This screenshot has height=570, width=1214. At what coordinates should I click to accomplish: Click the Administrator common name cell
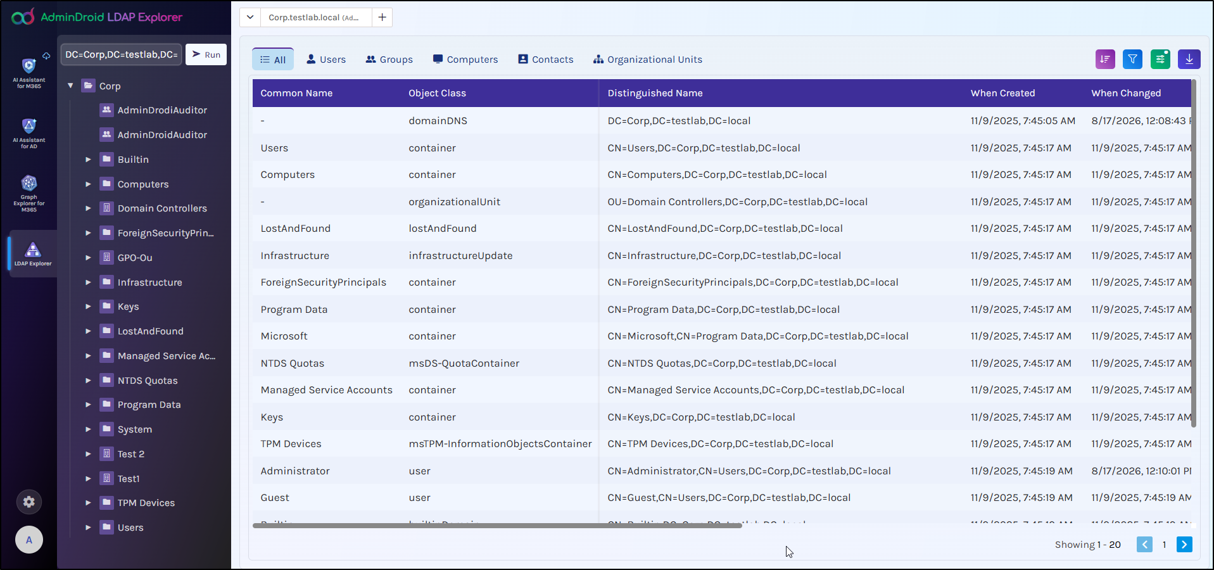point(295,471)
